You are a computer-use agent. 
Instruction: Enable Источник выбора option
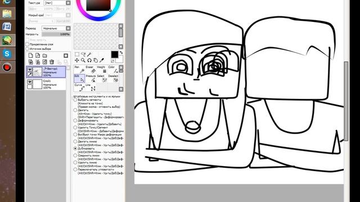click(x=28, y=49)
